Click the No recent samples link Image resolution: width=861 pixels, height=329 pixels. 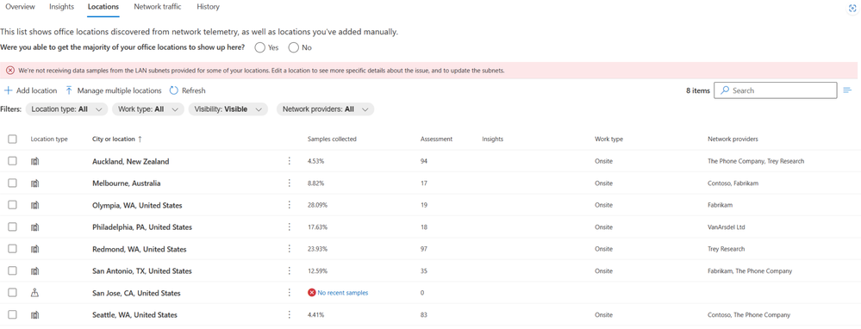pyautogui.click(x=343, y=293)
